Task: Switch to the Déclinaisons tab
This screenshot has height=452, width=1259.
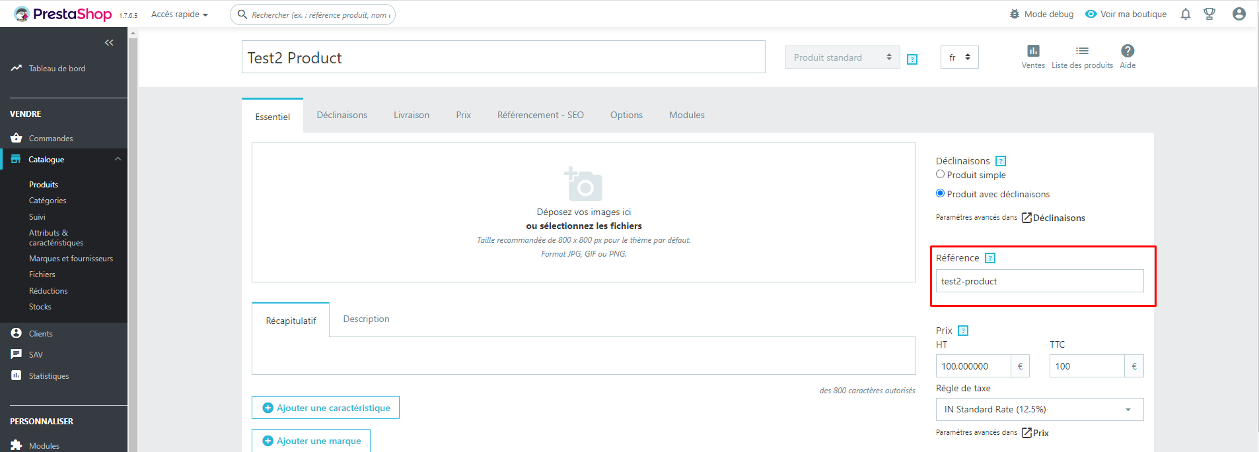Action: 342,115
